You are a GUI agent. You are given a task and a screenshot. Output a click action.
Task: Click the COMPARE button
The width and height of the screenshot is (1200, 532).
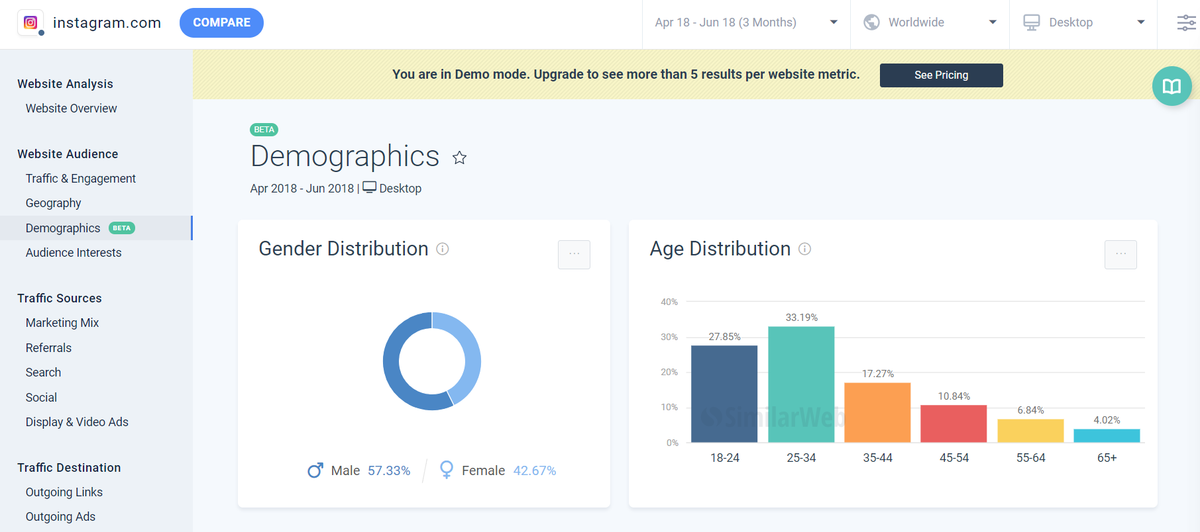221,22
